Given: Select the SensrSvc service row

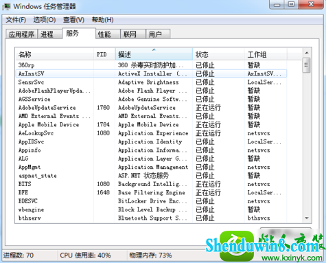Looking at the screenshot, I should pyautogui.click(x=151, y=82).
